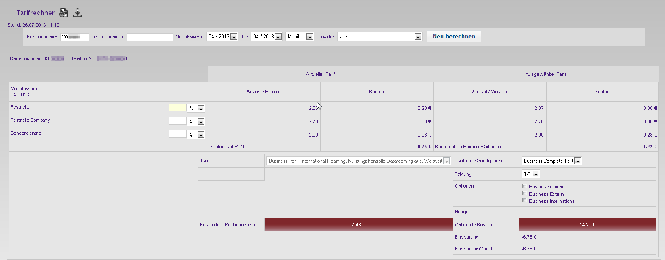Open the 'bis' end month dropdown
The height and width of the screenshot is (260, 665).
pos(278,37)
